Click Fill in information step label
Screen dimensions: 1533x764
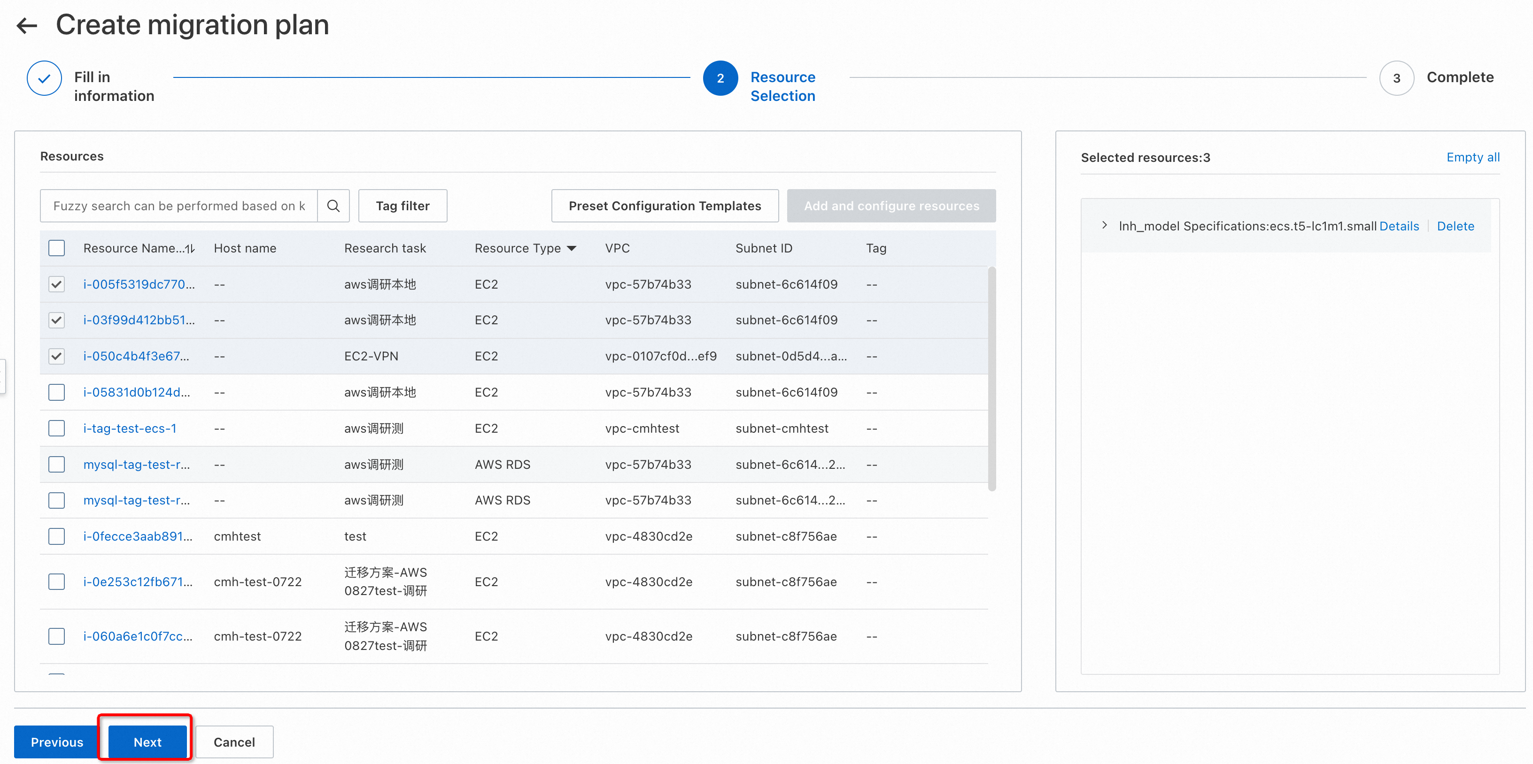pos(114,86)
